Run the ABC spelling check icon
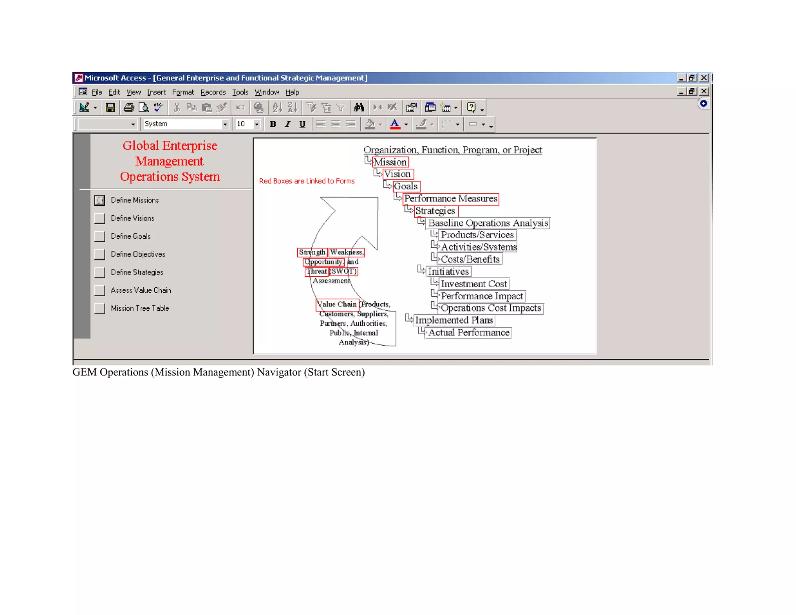This screenshot has height=615, width=796. [x=158, y=107]
